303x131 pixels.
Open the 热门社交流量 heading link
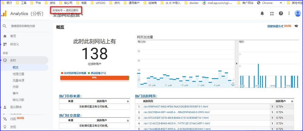pos(70,115)
